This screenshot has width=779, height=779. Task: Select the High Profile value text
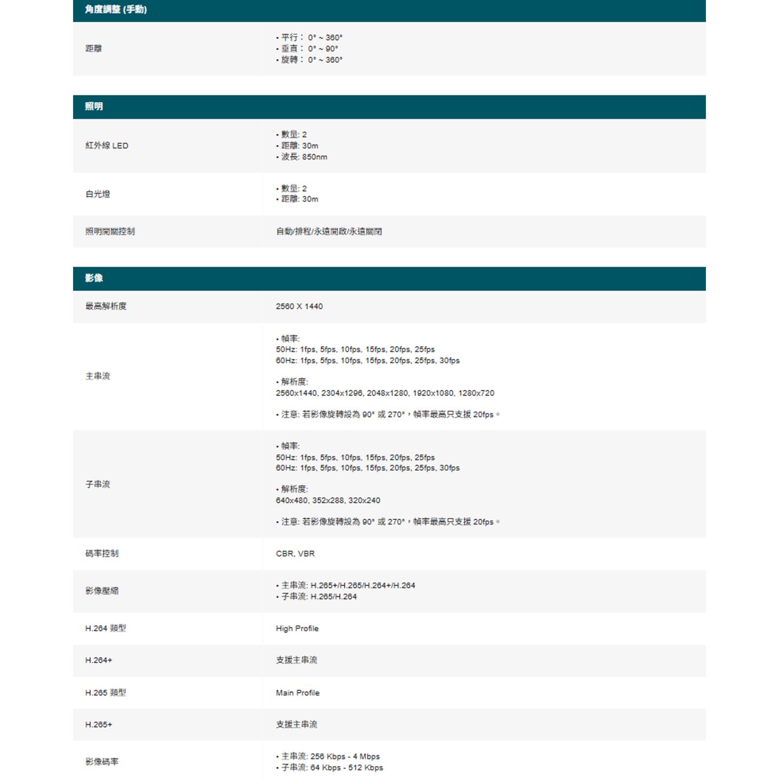coord(297,629)
